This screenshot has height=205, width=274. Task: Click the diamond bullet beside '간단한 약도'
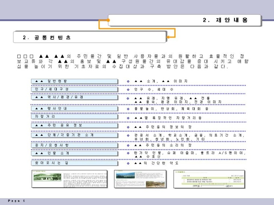coord(128,163)
